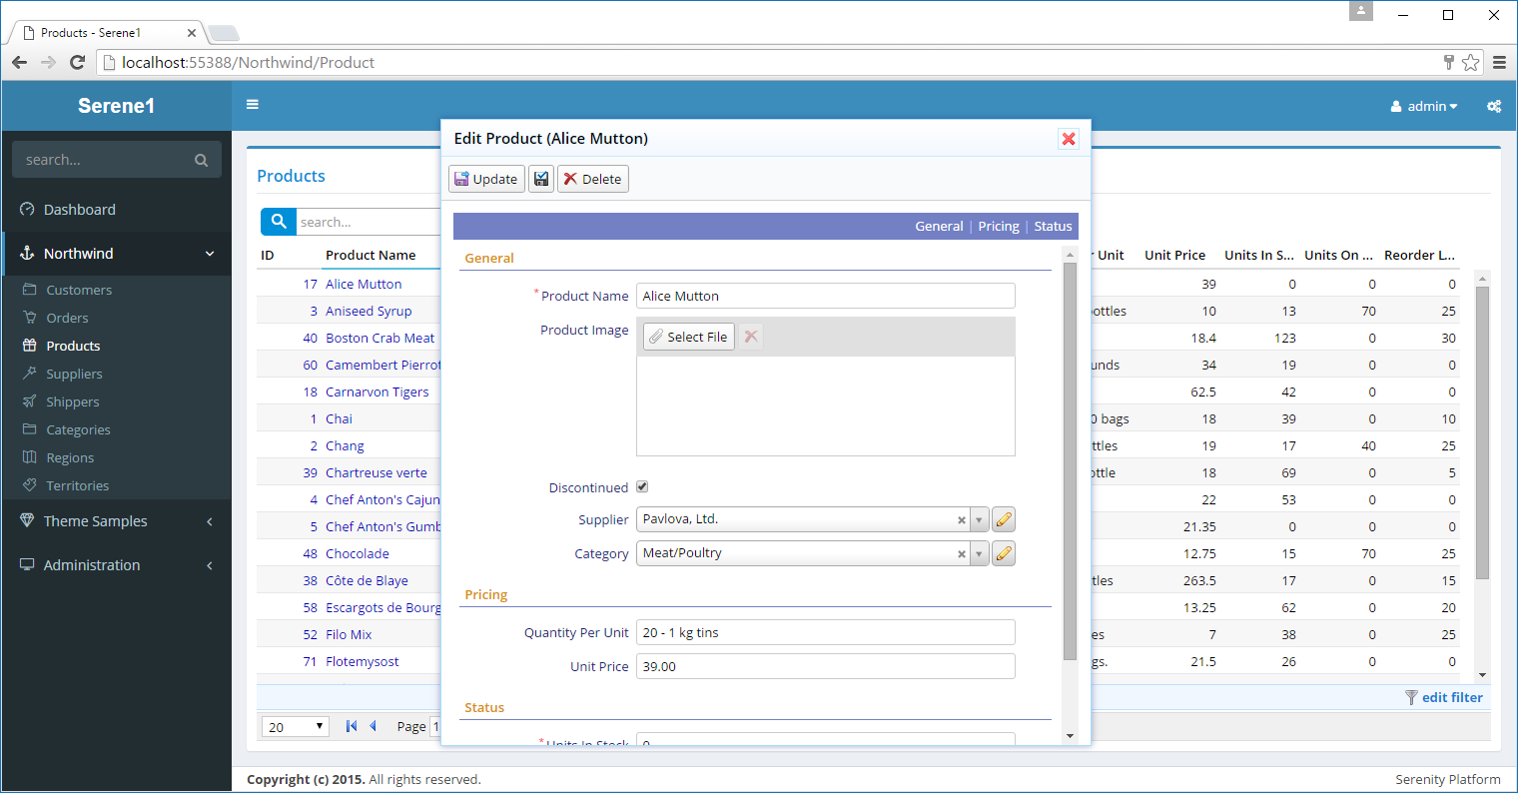The width and height of the screenshot is (1518, 793).
Task: Jump to the Status section tab
Action: click(x=1053, y=226)
